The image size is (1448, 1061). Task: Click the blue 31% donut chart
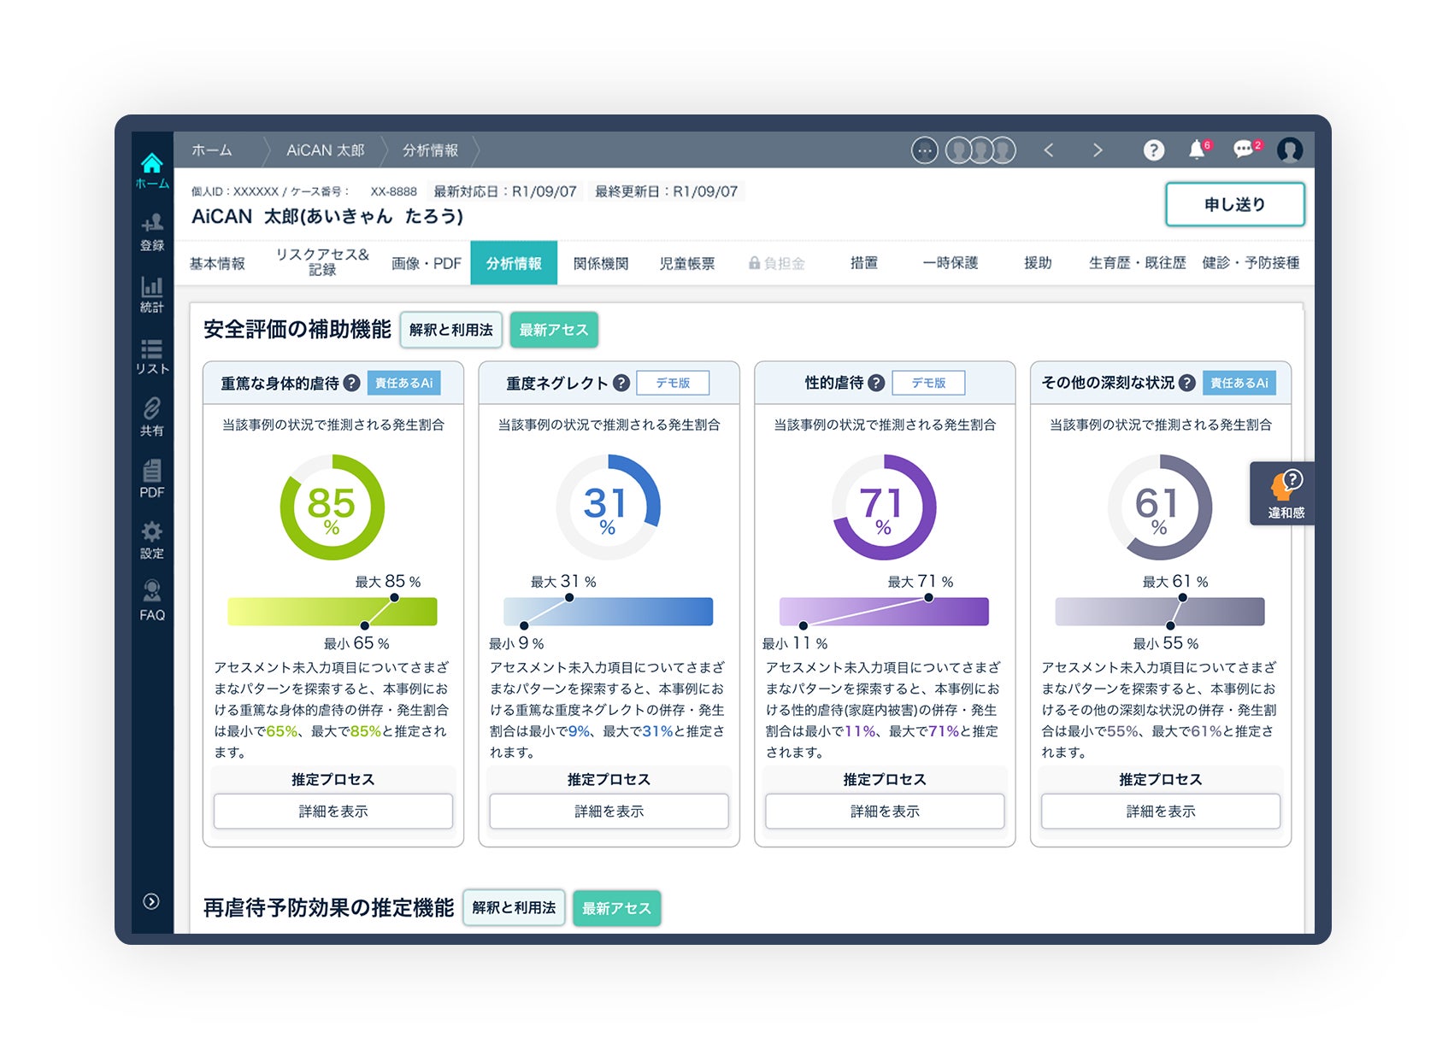(609, 507)
